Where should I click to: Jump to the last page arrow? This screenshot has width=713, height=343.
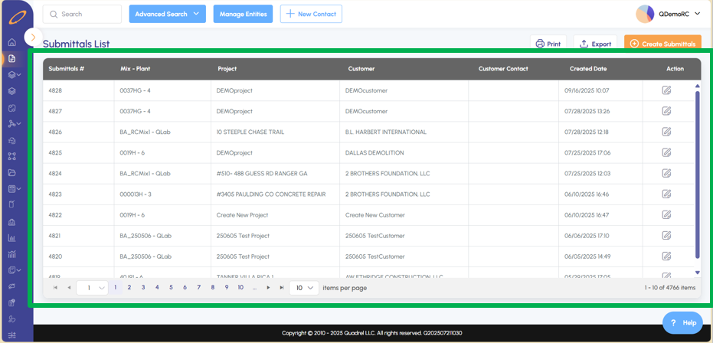(282, 288)
